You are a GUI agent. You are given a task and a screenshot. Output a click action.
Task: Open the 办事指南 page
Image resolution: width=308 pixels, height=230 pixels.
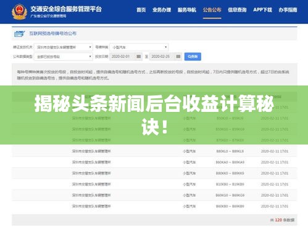(288, 10)
